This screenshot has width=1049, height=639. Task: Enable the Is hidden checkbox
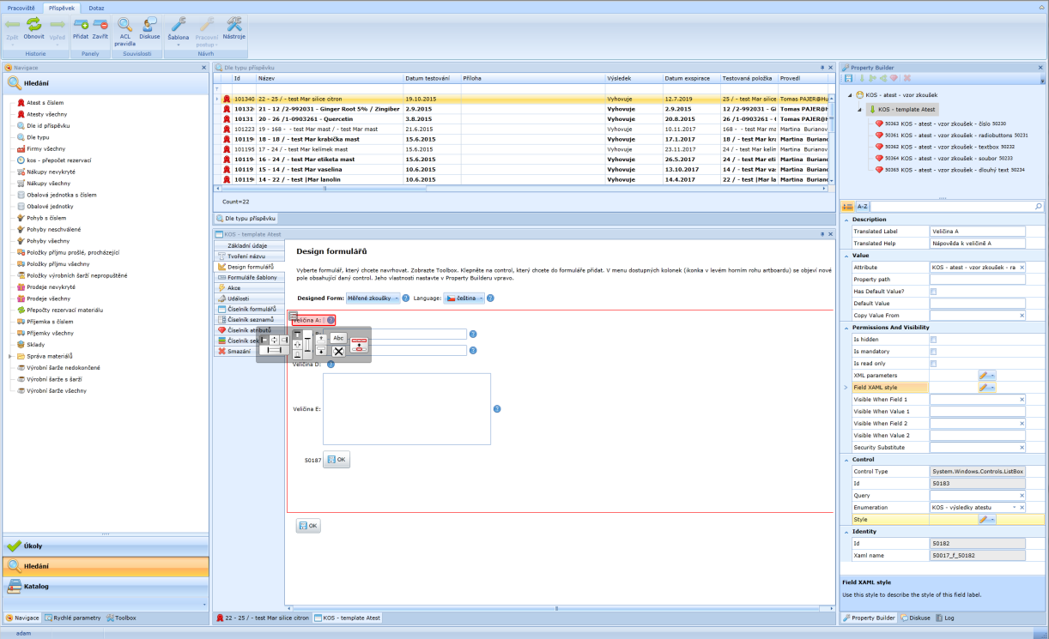point(934,340)
